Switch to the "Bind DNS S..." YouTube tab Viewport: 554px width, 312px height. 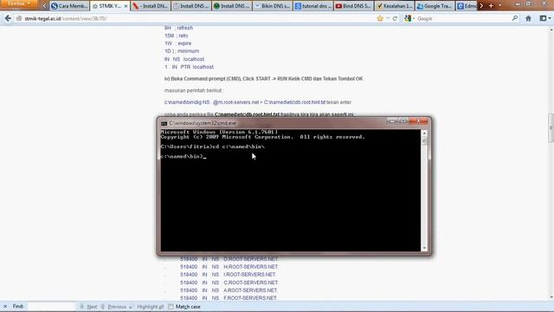coord(354,6)
